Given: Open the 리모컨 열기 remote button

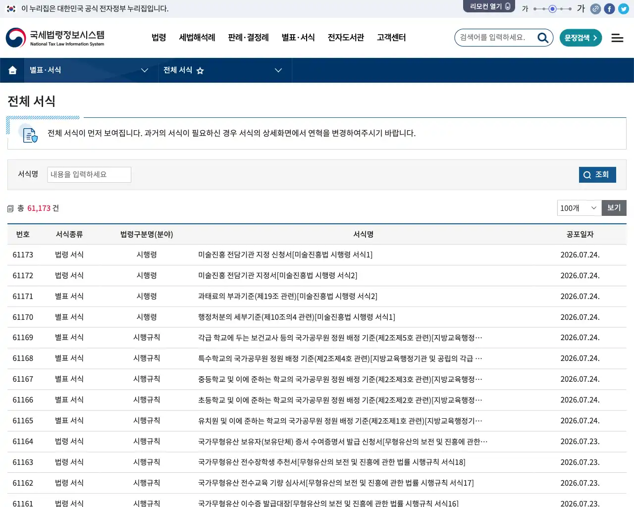Looking at the screenshot, I should [489, 6].
